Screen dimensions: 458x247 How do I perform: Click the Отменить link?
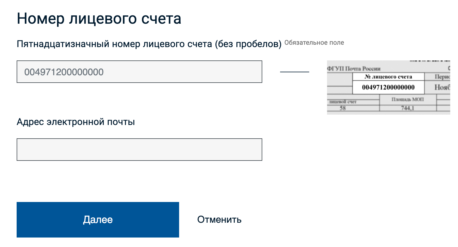pyautogui.click(x=219, y=219)
